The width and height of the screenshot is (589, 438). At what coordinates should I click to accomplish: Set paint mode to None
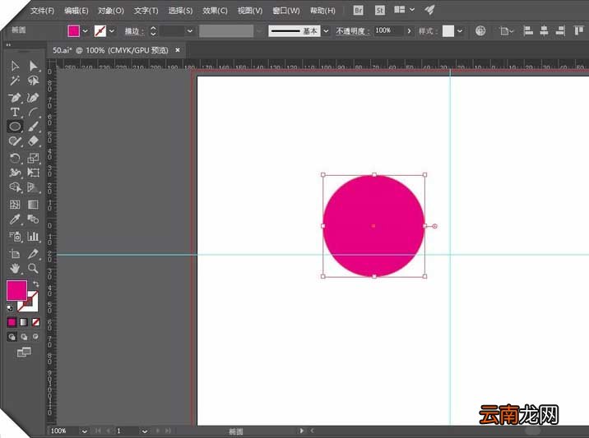click(x=35, y=322)
